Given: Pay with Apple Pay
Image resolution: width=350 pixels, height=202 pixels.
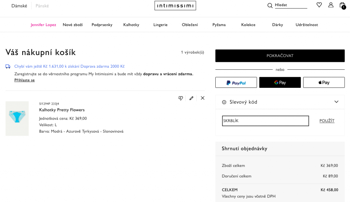Looking at the screenshot, I should coord(324,83).
